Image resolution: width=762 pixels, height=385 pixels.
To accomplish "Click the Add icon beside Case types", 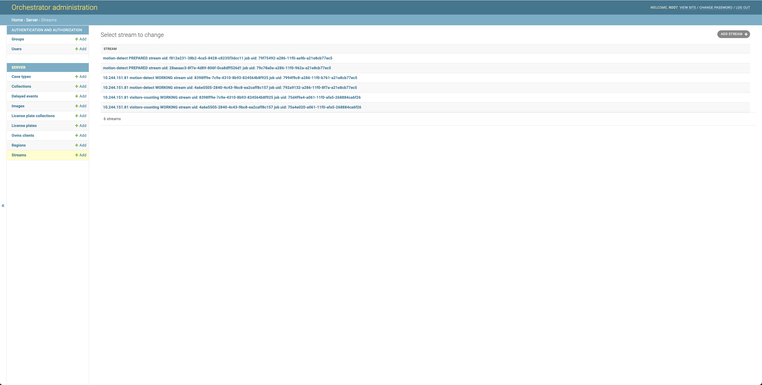I will click(80, 76).
